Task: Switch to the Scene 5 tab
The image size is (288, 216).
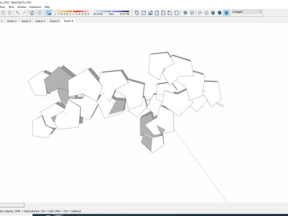Action: pos(55,21)
